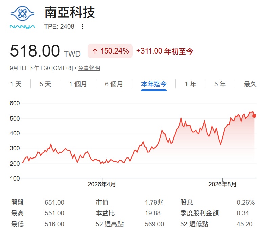The height and width of the screenshot is (232, 264).
Task: Click the 52 週低點 value 45.20
Action: pyautogui.click(x=245, y=224)
